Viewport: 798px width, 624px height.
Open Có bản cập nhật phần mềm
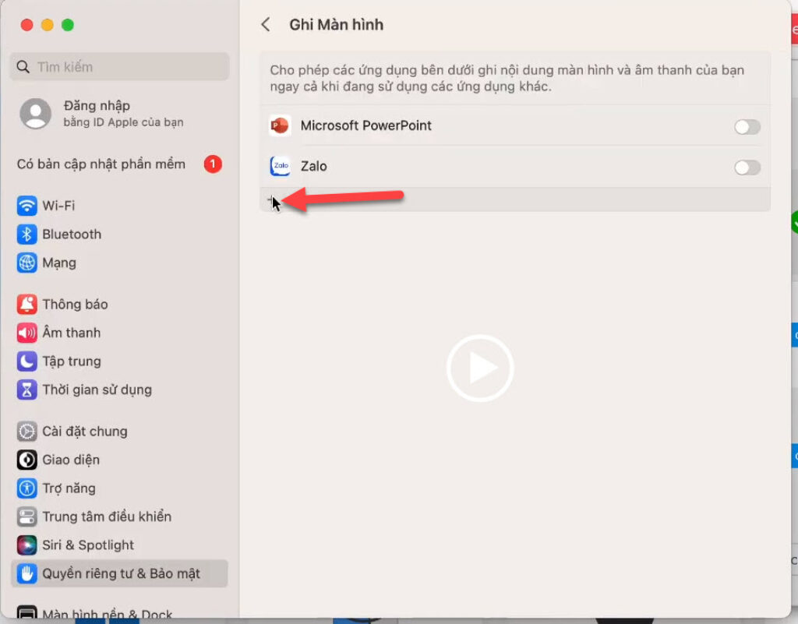point(101,164)
